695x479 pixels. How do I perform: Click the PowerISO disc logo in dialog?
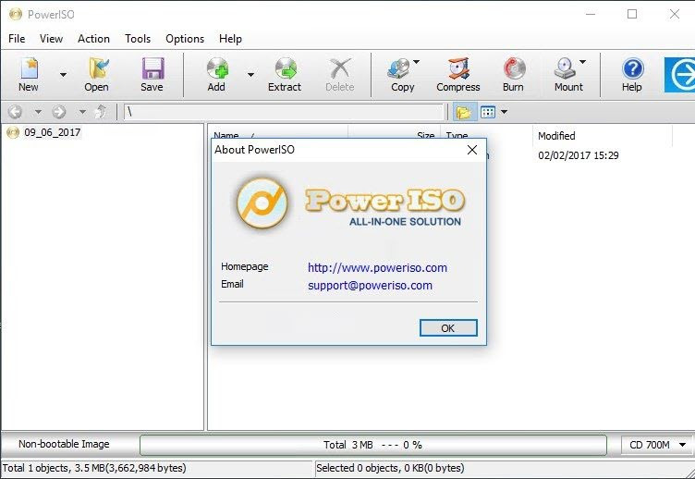[x=262, y=203]
